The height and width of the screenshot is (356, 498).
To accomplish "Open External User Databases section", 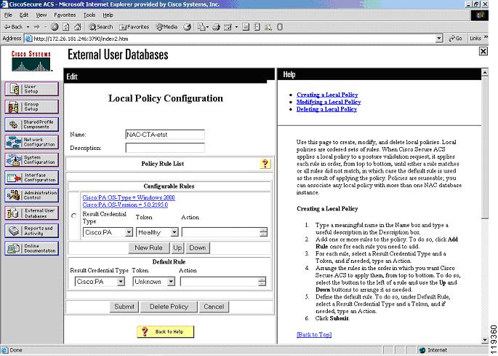I will point(32,213).
